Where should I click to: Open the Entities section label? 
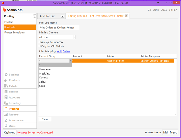pos(13,92)
